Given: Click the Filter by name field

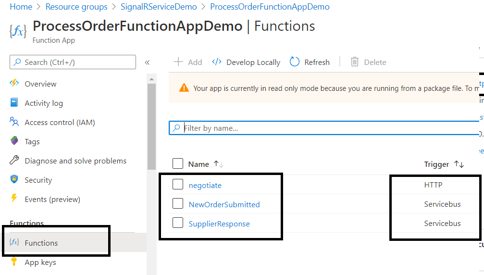Looking at the screenshot, I should click(x=323, y=128).
